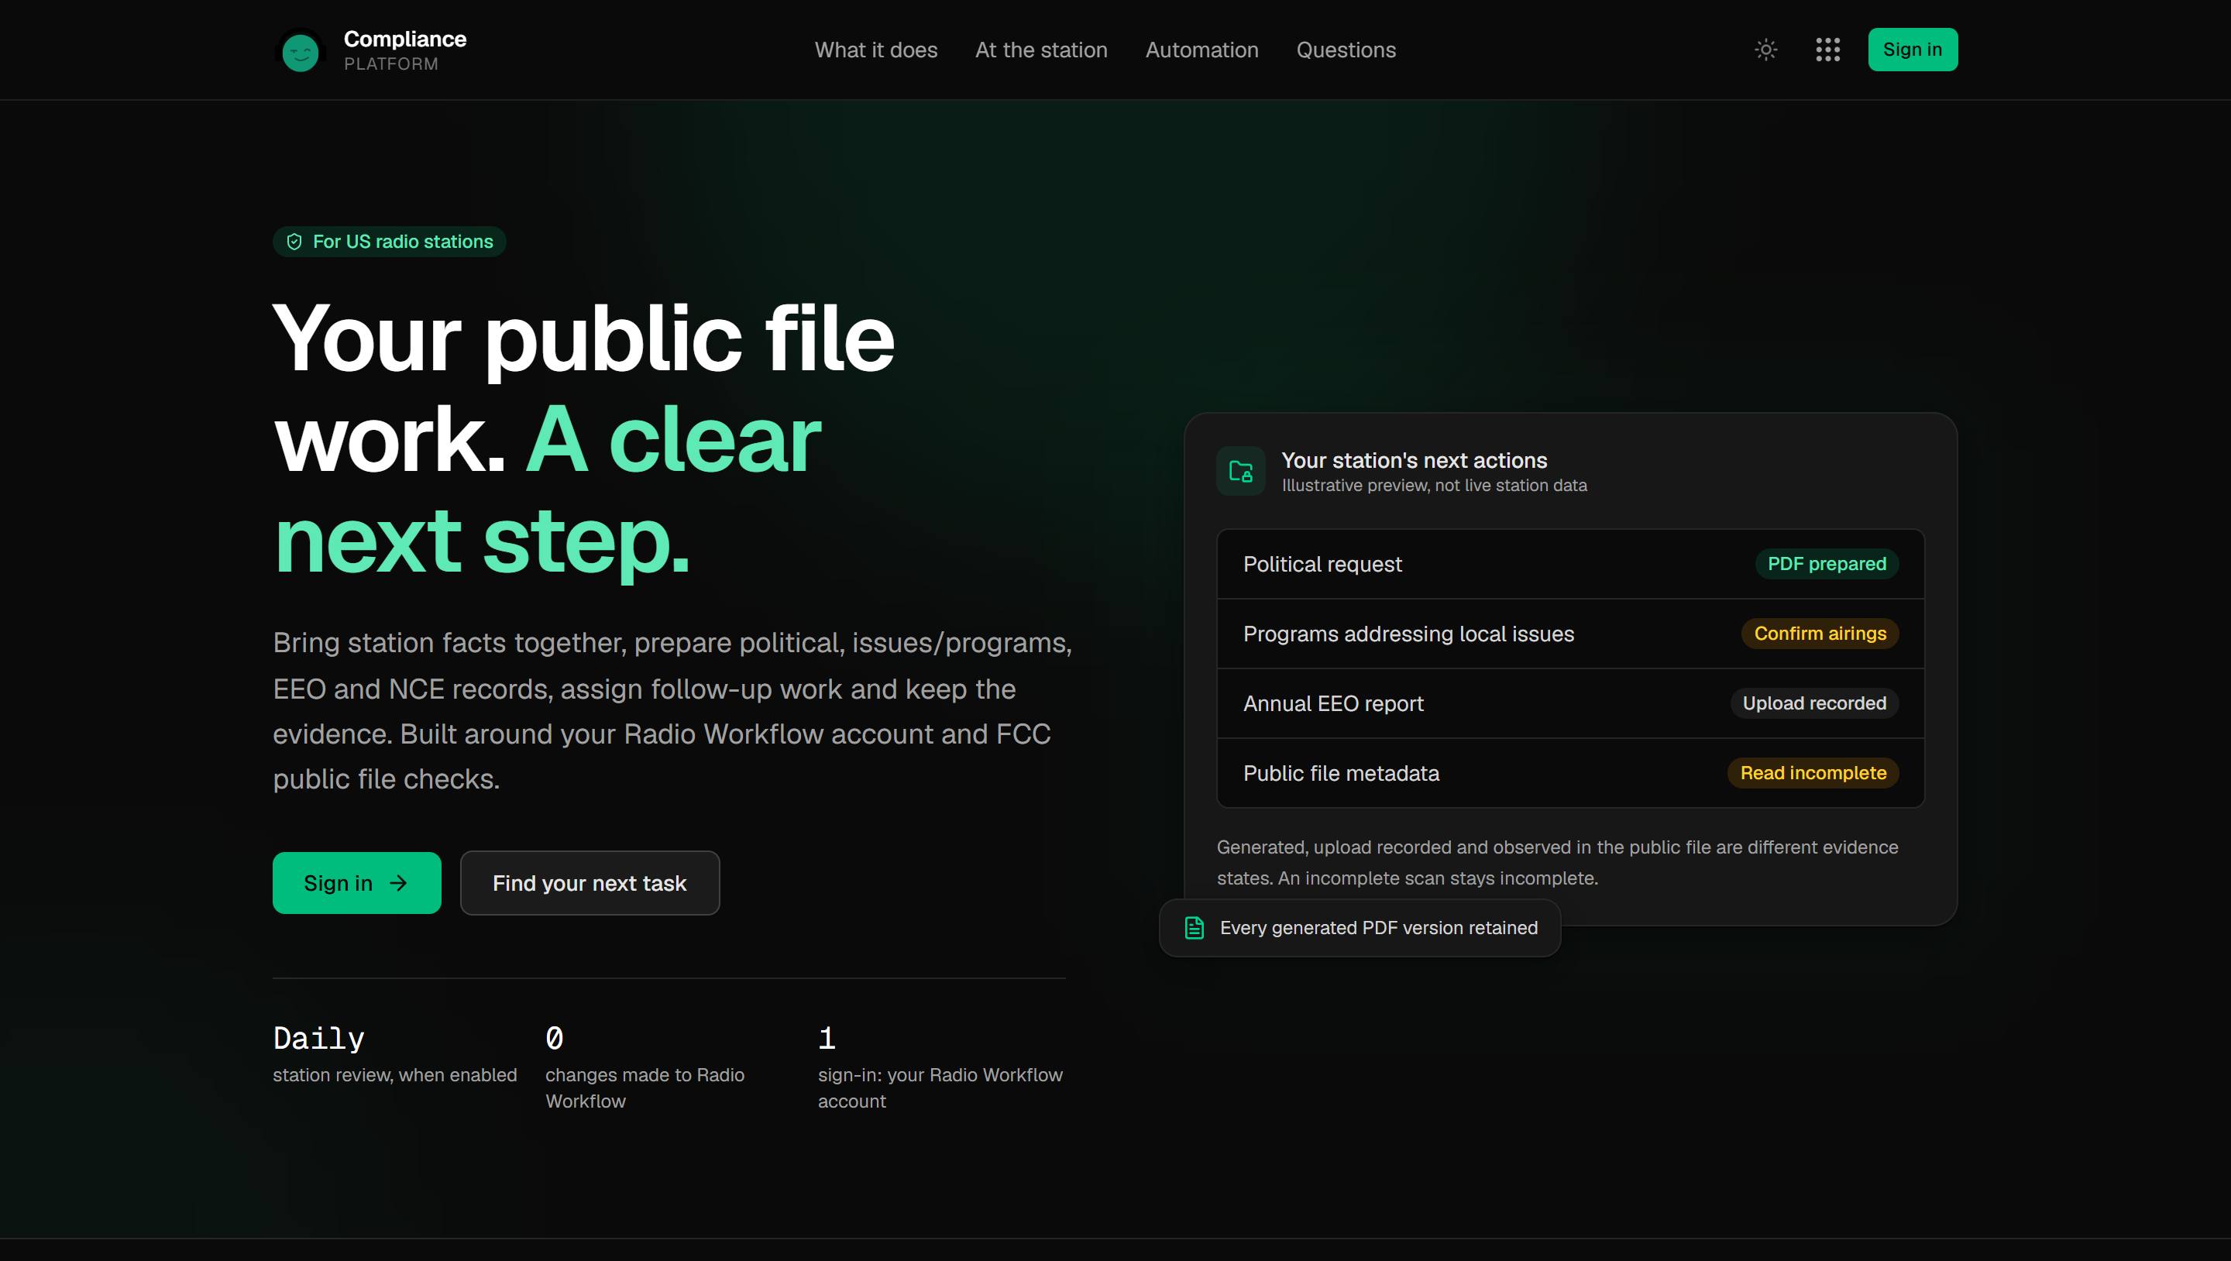Screen dimensions: 2231x1261
Task: Click the Upload recorded status badge
Action: (1813, 703)
